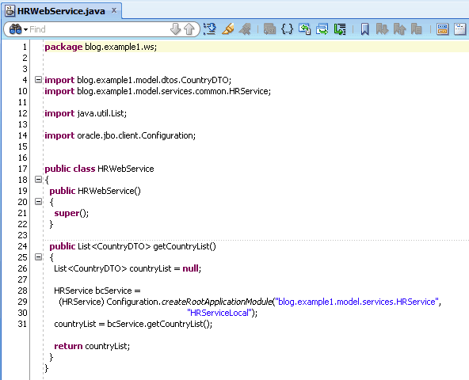
Task: Click 'bcService.getCountryList();' on line 31
Action: [x=160, y=324]
